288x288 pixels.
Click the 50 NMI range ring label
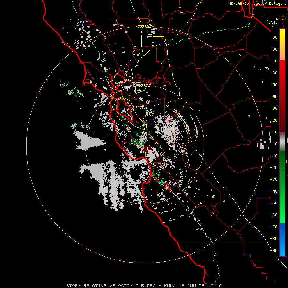(x=145, y=85)
